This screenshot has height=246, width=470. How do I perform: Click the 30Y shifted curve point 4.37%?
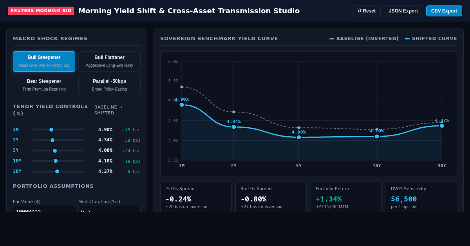pos(442,126)
